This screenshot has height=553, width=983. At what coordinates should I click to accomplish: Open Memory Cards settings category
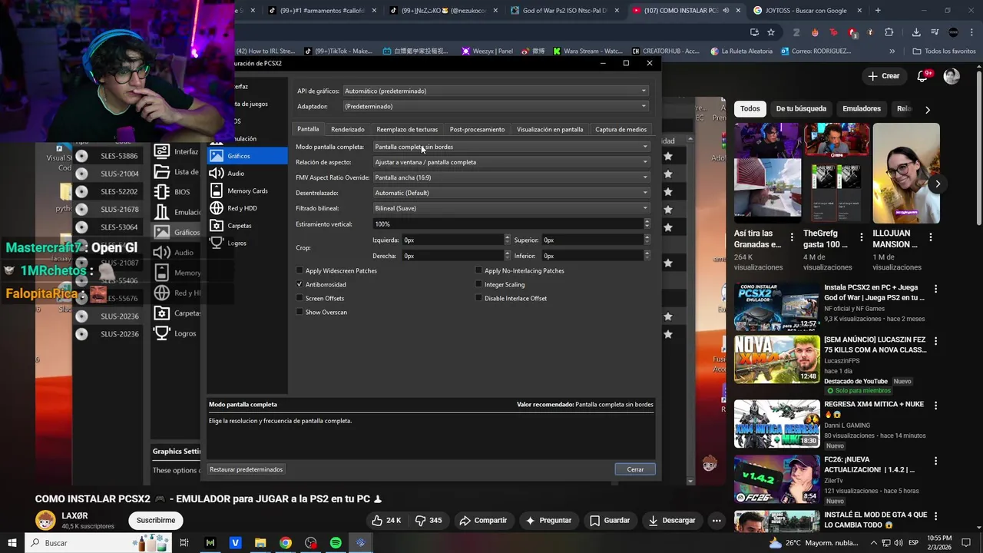[247, 190]
